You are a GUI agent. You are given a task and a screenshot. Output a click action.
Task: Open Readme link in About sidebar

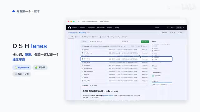(155, 49)
